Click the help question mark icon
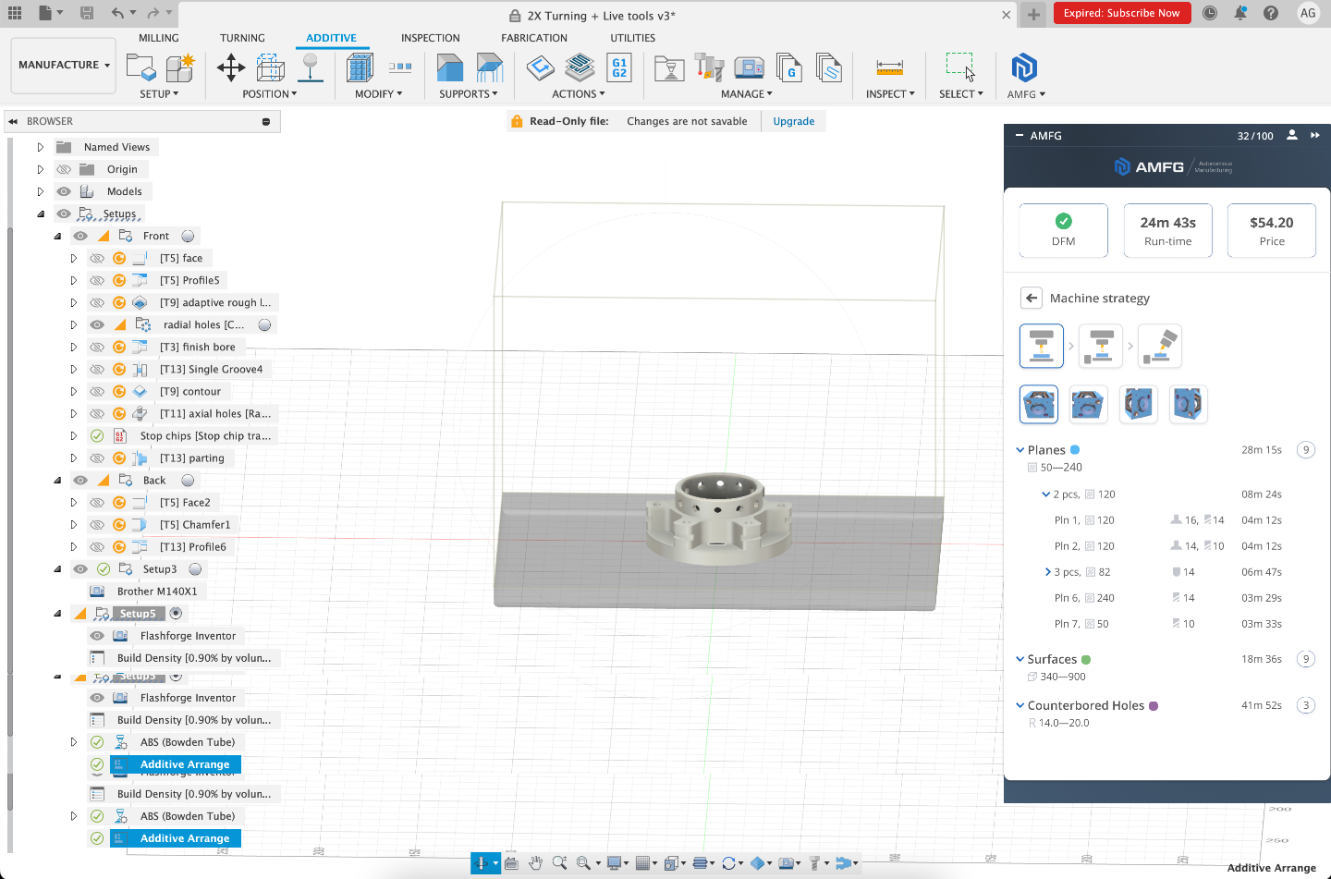Viewport: 1331px width, 879px height. click(x=1271, y=13)
